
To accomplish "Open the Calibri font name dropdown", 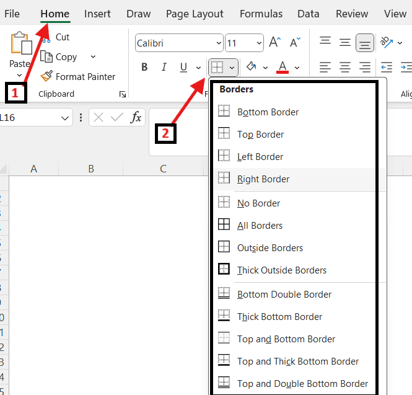I will coord(219,43).
